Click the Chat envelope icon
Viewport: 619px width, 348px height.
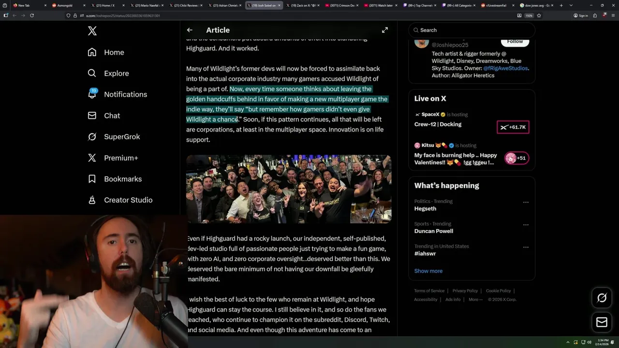(x=92, y=116)
